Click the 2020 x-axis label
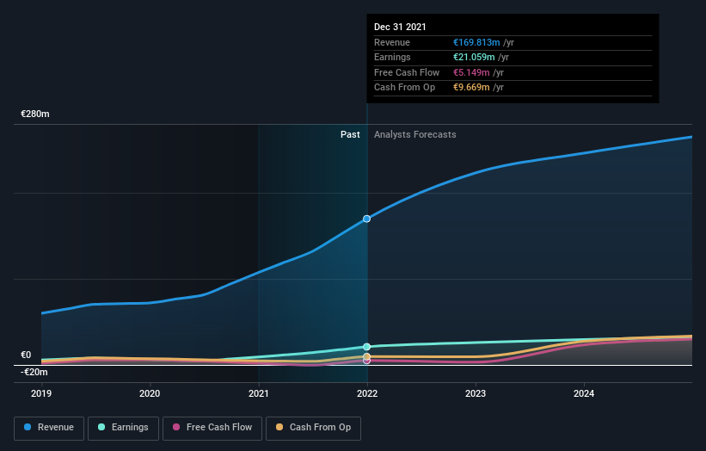Viewport: 706px width, 451px height. (x=150, y=394)
